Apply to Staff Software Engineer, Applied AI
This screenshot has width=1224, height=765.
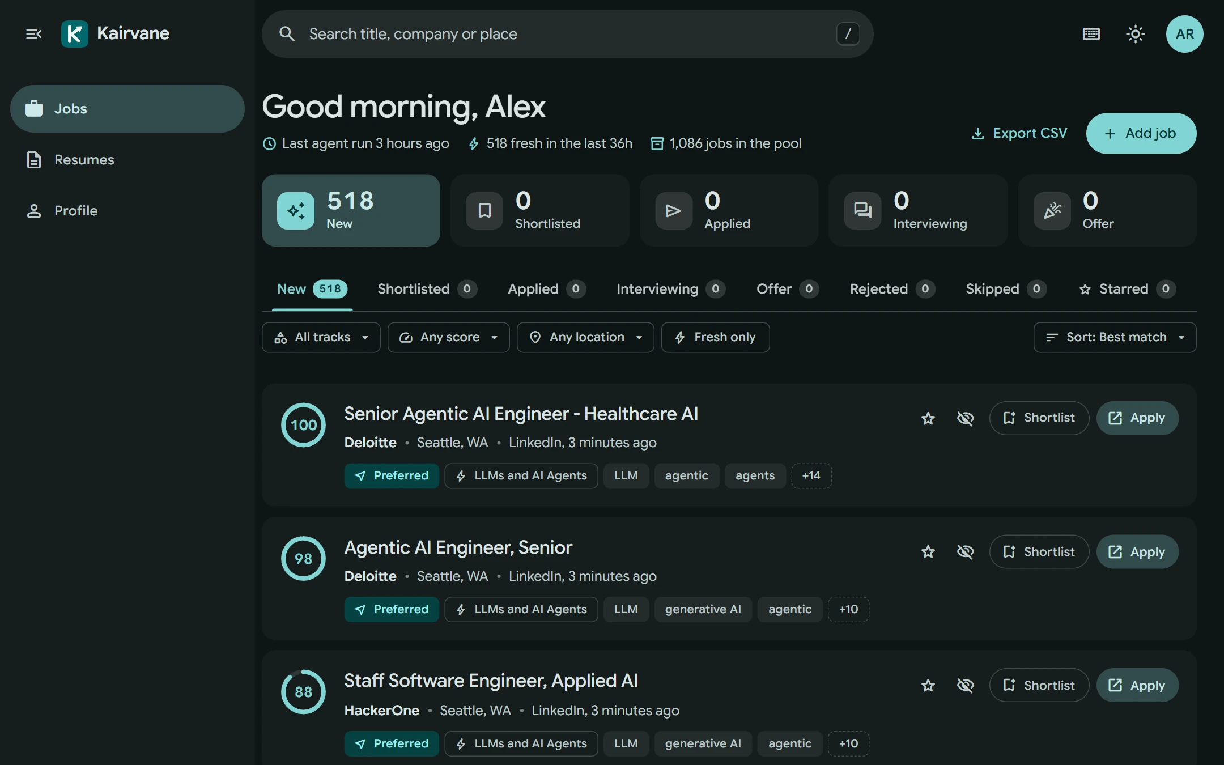point(1137,686)
